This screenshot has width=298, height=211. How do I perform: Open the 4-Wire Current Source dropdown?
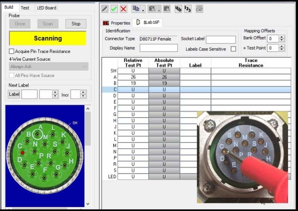49,66
